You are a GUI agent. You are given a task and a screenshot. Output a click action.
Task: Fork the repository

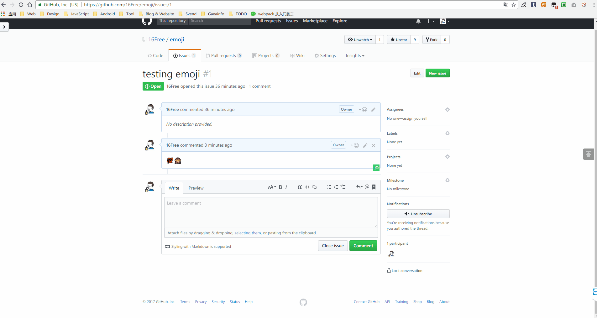(432, 40)
